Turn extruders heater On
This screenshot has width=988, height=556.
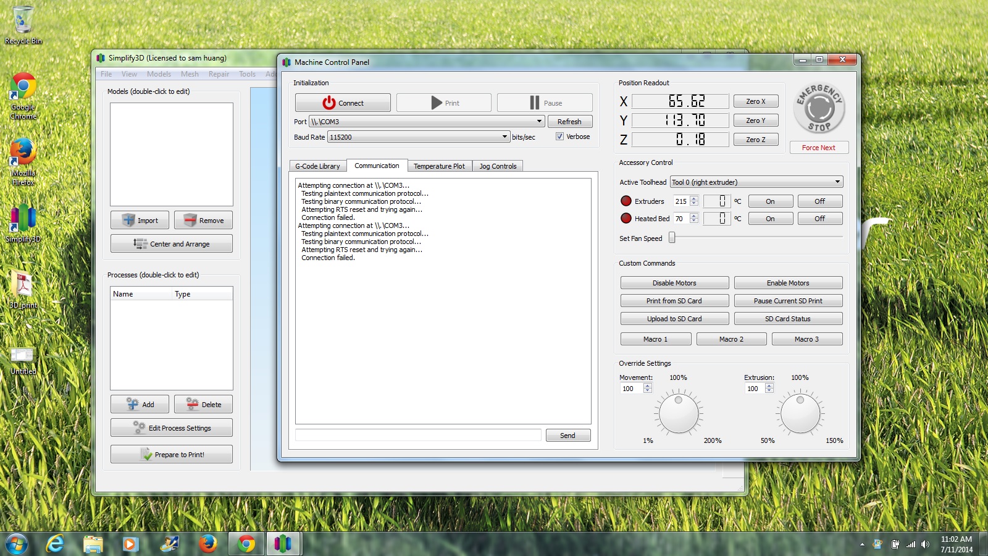coord(770,201)
